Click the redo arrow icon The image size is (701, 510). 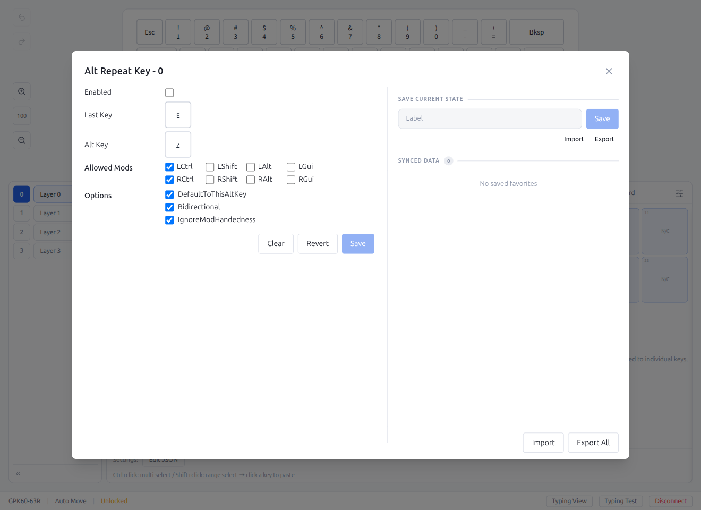pos(22,41)
